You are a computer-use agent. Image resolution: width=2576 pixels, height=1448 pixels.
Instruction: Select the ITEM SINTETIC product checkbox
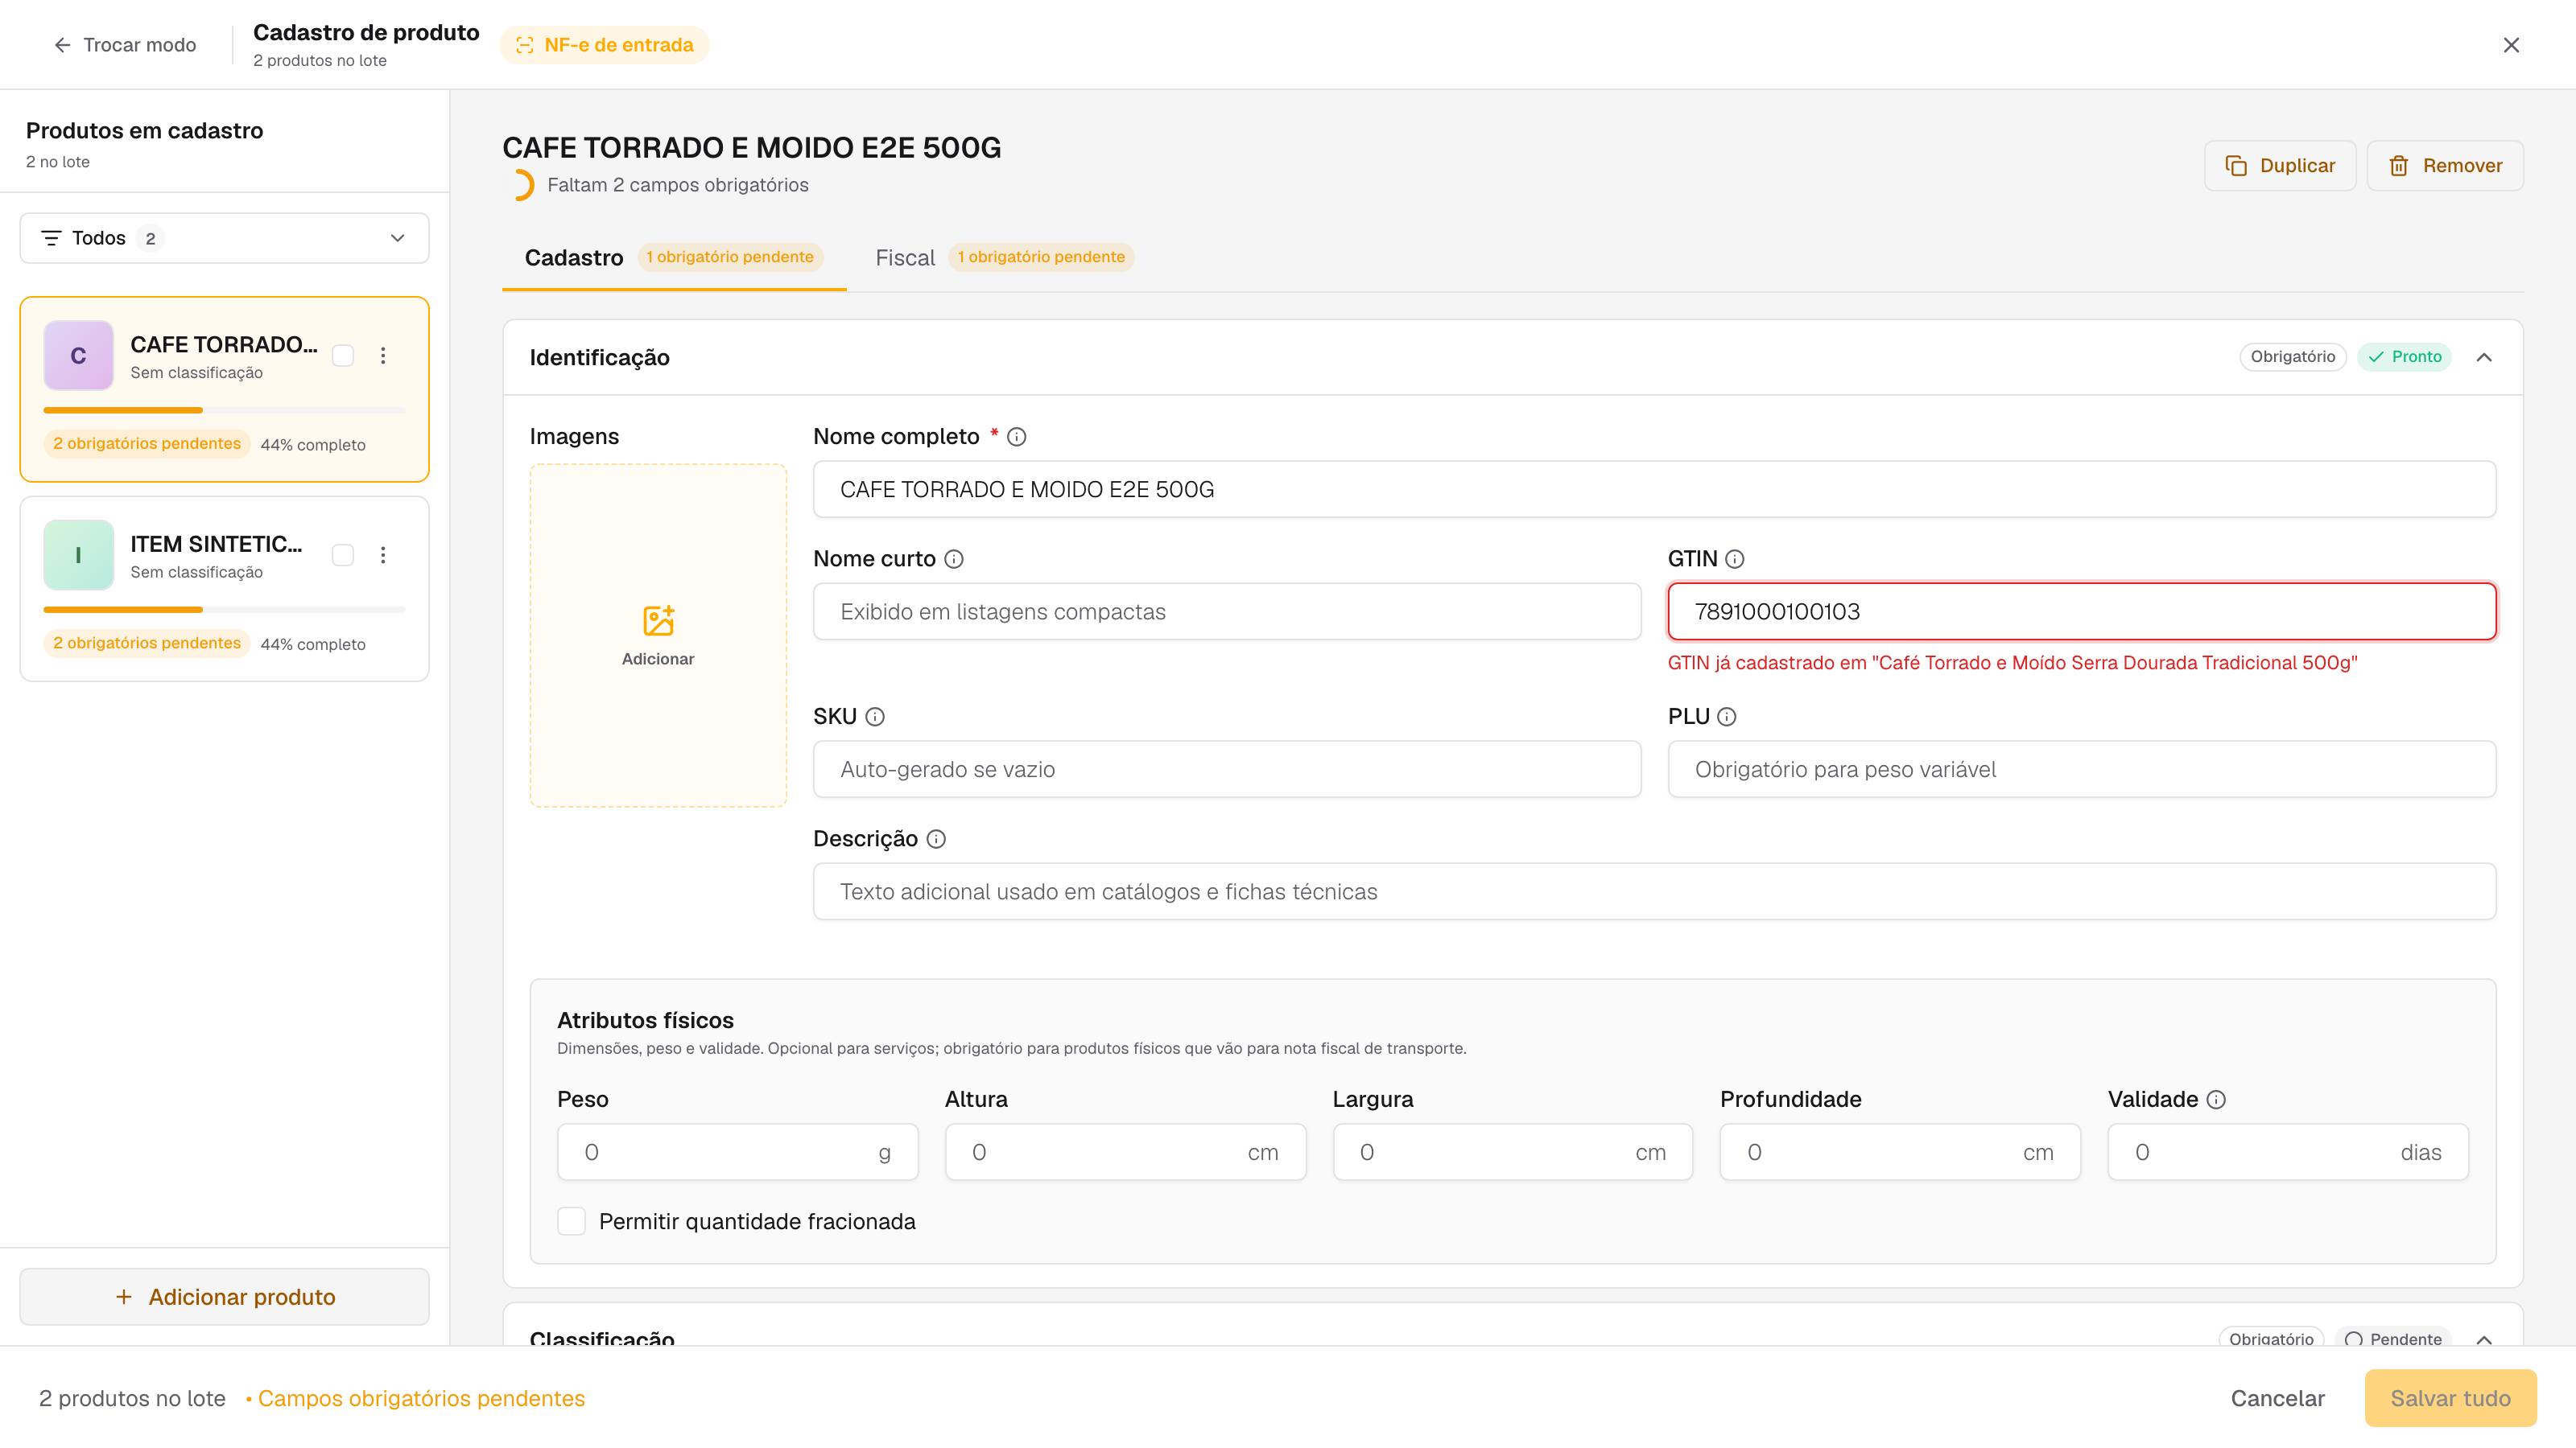343,554
